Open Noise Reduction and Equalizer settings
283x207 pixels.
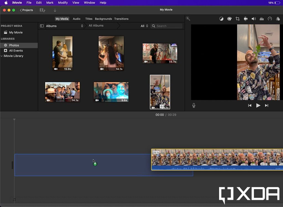[x=262, y=18]
